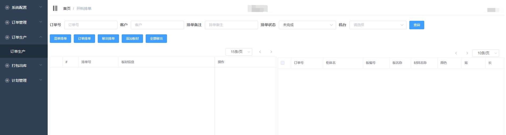Go to previous page in left table
This screenshot has width=506, height=135.
[260, 52]
